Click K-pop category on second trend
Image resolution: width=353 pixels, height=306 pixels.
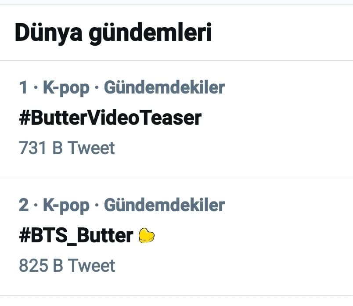tap(66, 205)
